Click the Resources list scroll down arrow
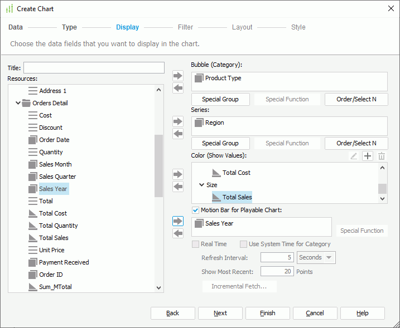 [x=159, y=287]
